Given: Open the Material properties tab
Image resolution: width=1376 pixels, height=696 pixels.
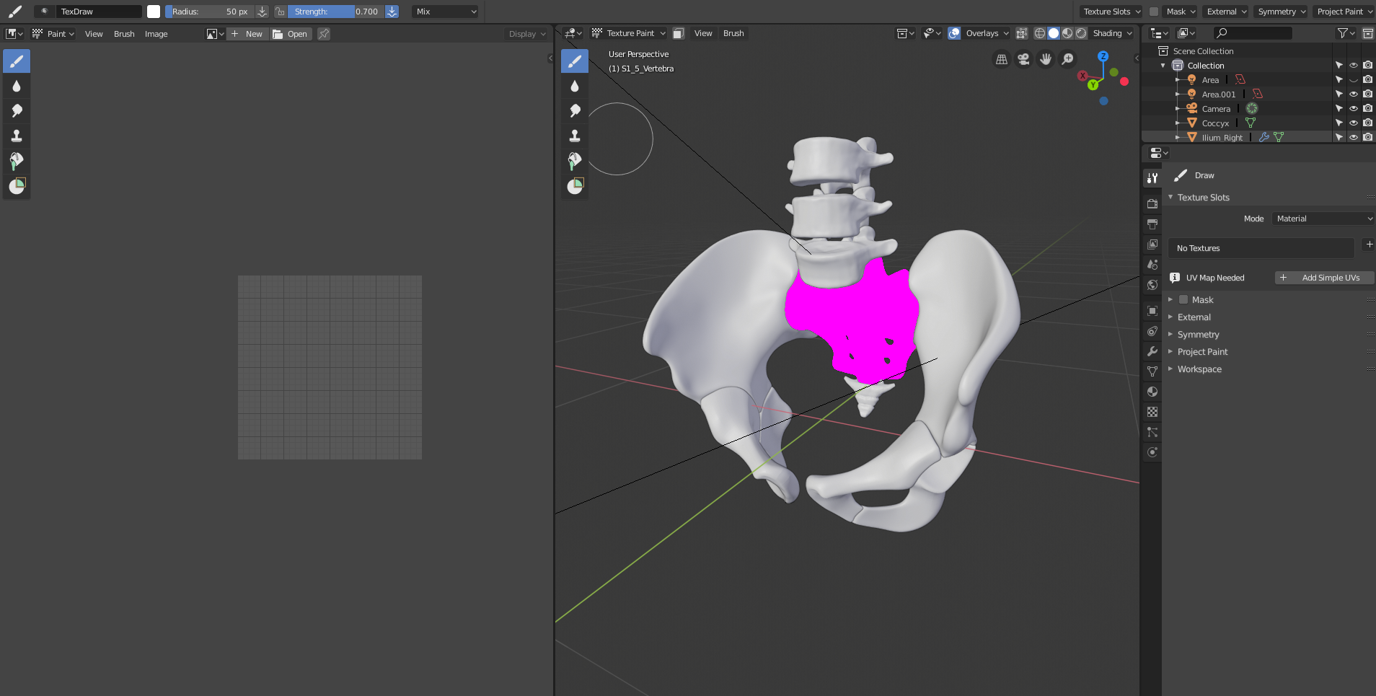Looking at the screenshot, I should point(1152,392).
